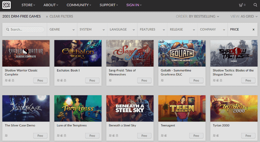Click Free button for Beneath a Steel Sky
The image size is (260, 142).
pyautogui.click(x=144, y=136)
